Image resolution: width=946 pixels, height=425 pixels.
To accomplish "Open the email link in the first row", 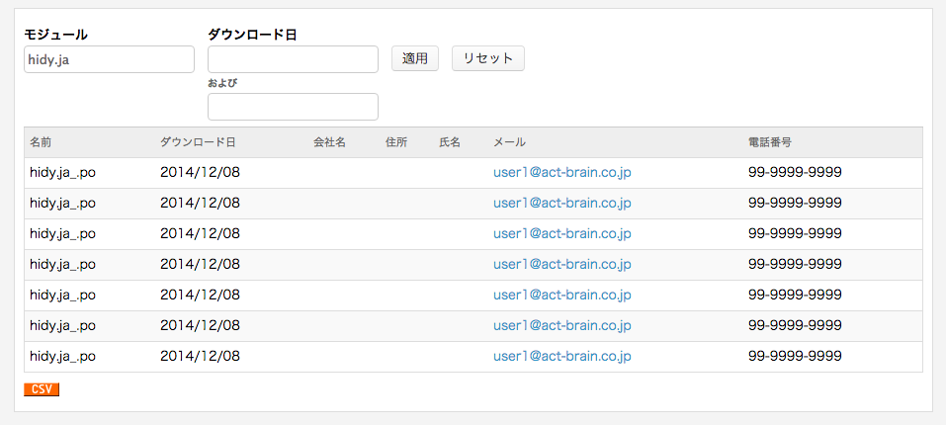I will [561, 172].
